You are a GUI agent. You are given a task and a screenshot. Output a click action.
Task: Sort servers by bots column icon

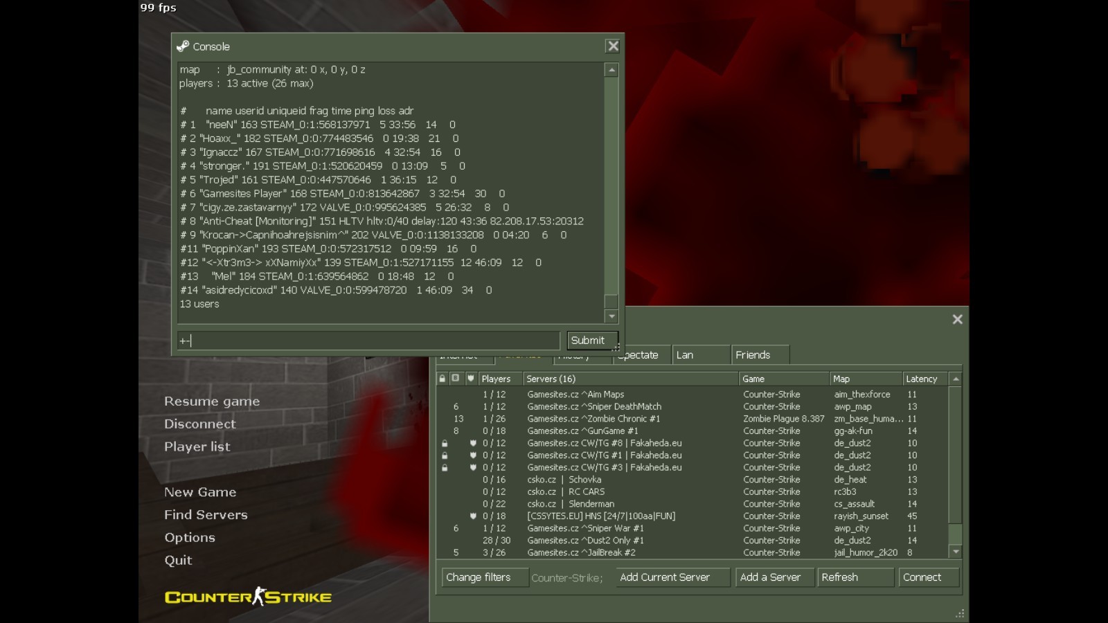click(x=456, y=379)
